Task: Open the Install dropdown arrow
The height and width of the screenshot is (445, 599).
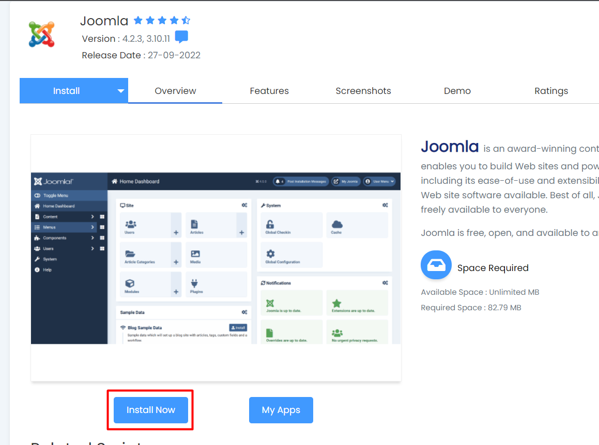Action: (x=121, y=91)
